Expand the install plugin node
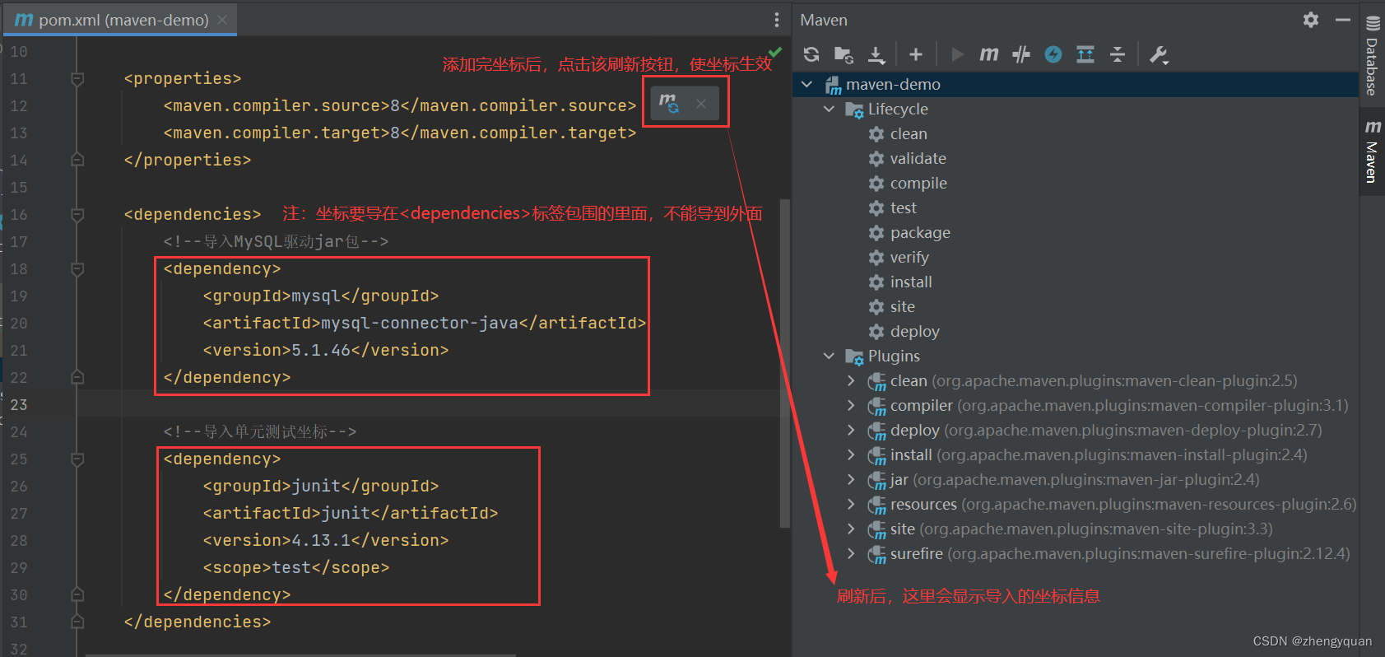Image resolution: width=1385 pixels, height=657 pixels. point(851,454)
